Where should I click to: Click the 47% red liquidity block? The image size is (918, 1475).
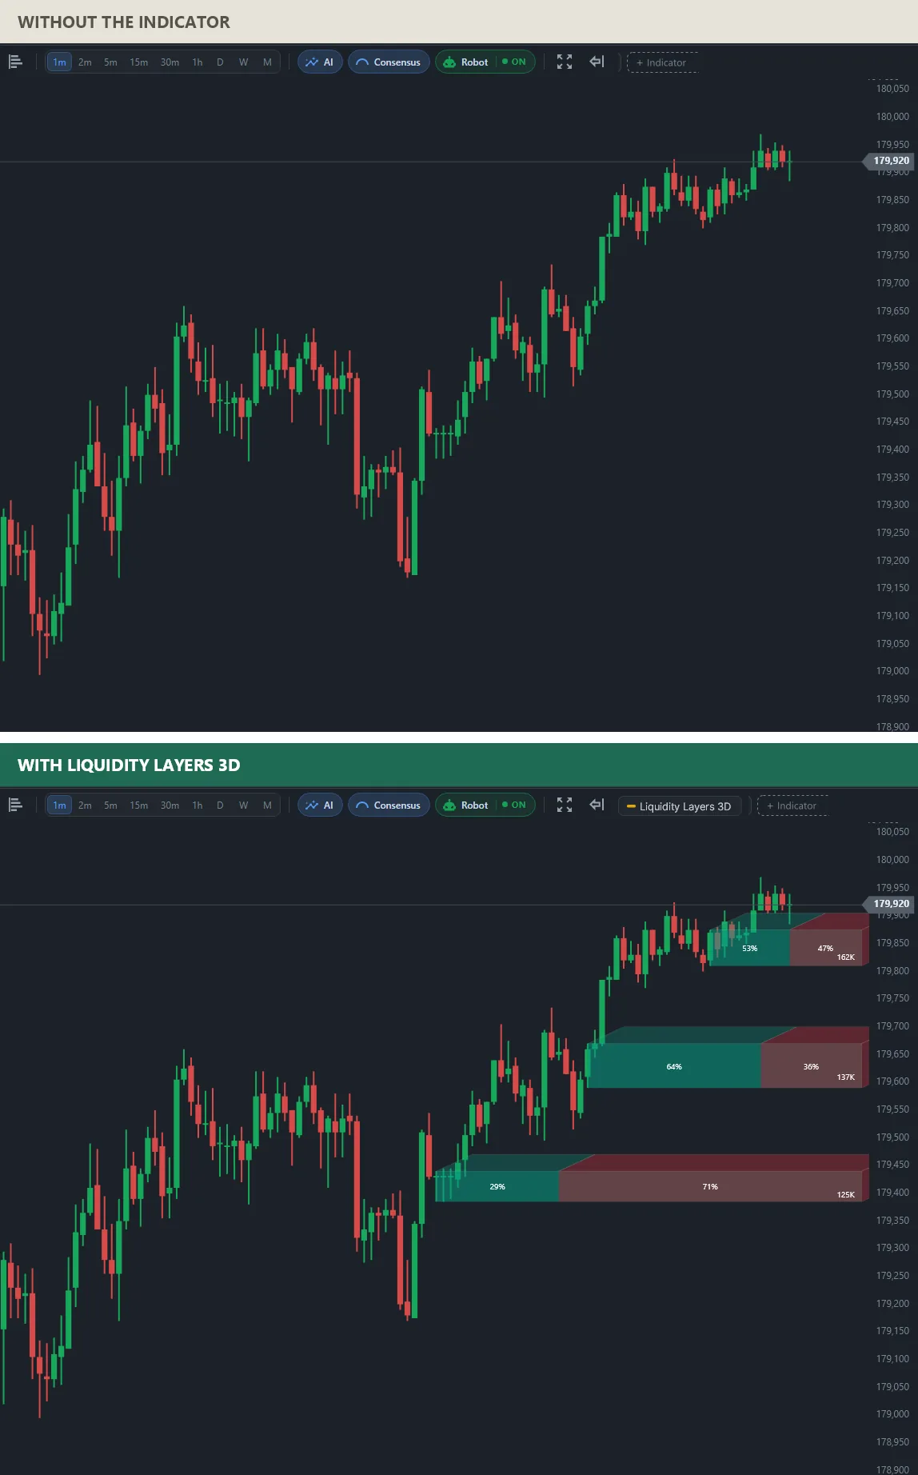pos(825,948)
